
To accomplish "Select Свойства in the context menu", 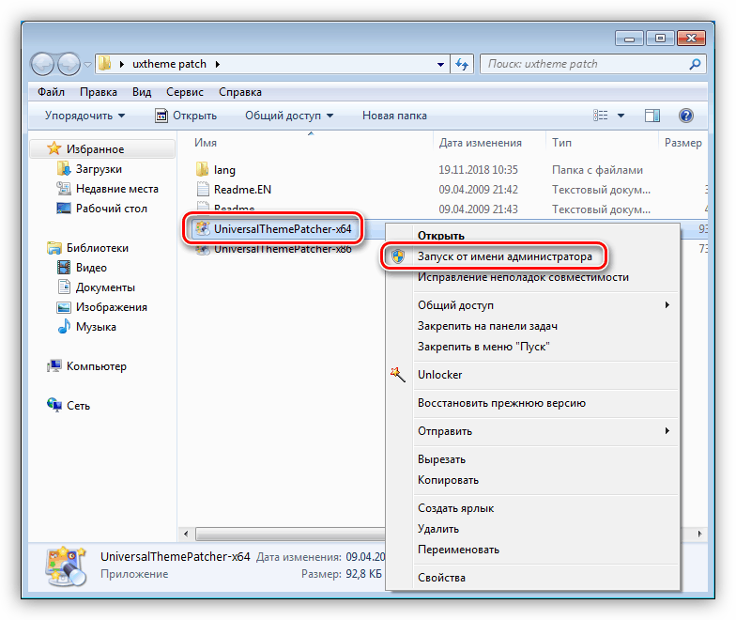I will 441,578.
